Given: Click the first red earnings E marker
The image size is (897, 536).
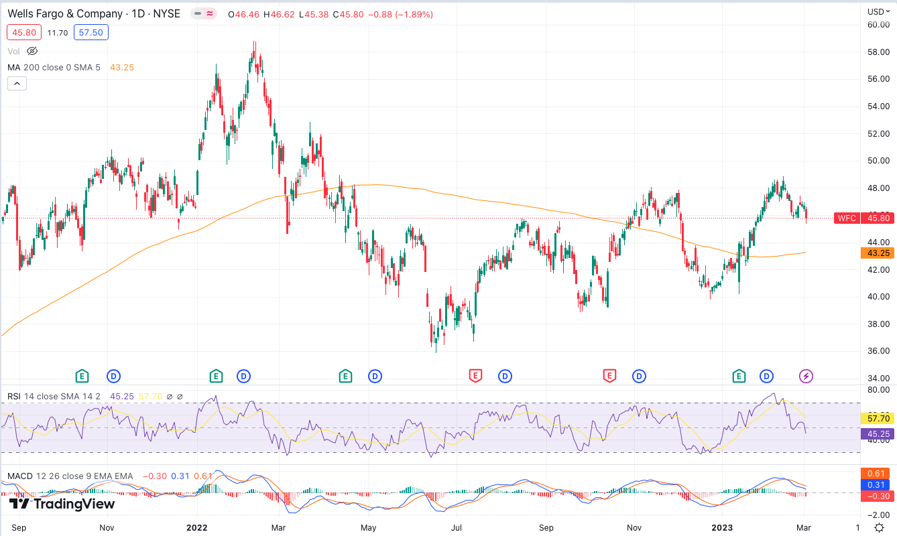Looking at the screenshot, I should [x=476, y=376].
